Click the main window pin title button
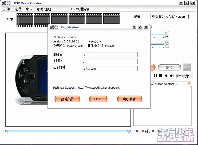 point(187,3)
